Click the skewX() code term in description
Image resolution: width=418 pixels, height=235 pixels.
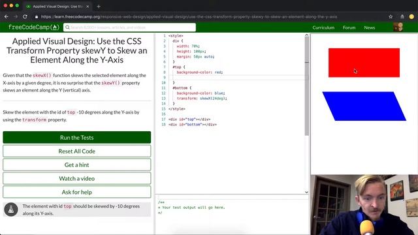pos(42,76)
